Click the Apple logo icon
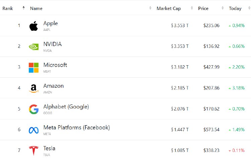The image size is (251, 160). pyautogui.click(x=33, y=26)
